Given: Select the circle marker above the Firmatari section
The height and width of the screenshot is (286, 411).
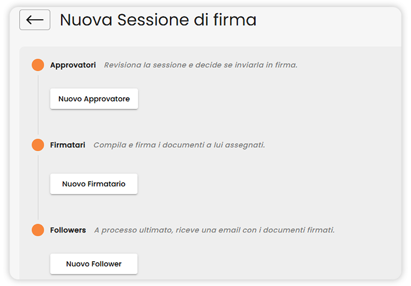Looking at the screenshot, I should [38, 145].
